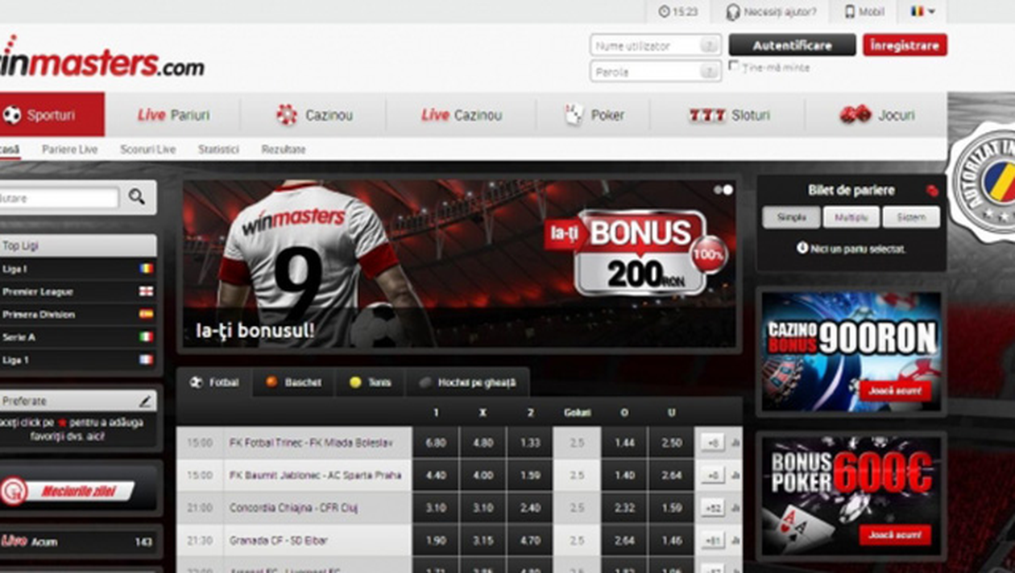
Task: Expand the Top Ligi section header
Action: point(77,245)
